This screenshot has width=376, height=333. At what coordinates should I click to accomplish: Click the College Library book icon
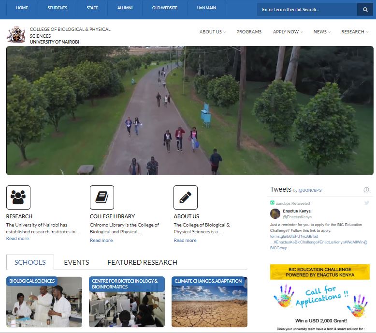pyautogui.click(x=102, y=197)
